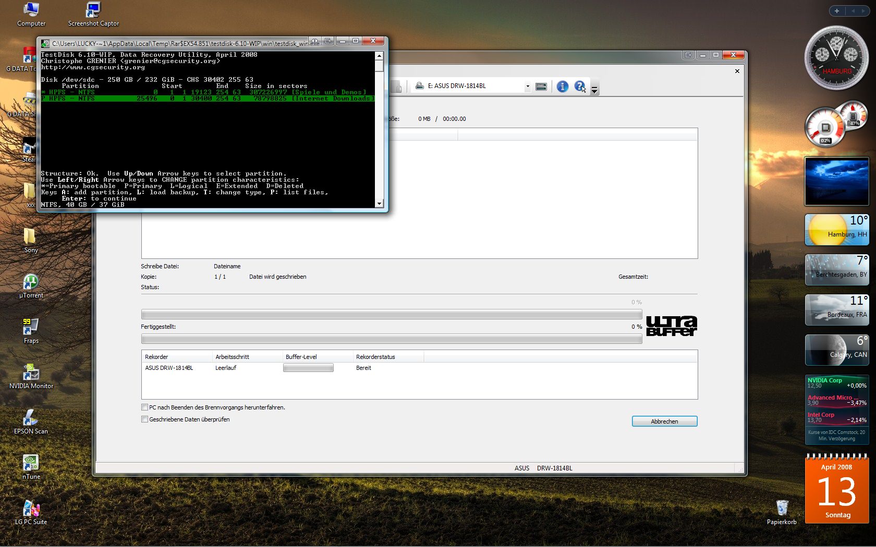The image size is (876, 547).
Task: Click the Advanced Micro stock entry
Action: 837,400
